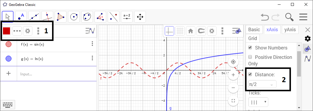Open the search magnifier
This screenshot has width=313, height=111.
[289, 17]
